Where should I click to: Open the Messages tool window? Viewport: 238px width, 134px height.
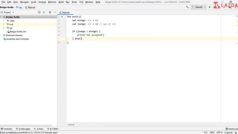23,129
